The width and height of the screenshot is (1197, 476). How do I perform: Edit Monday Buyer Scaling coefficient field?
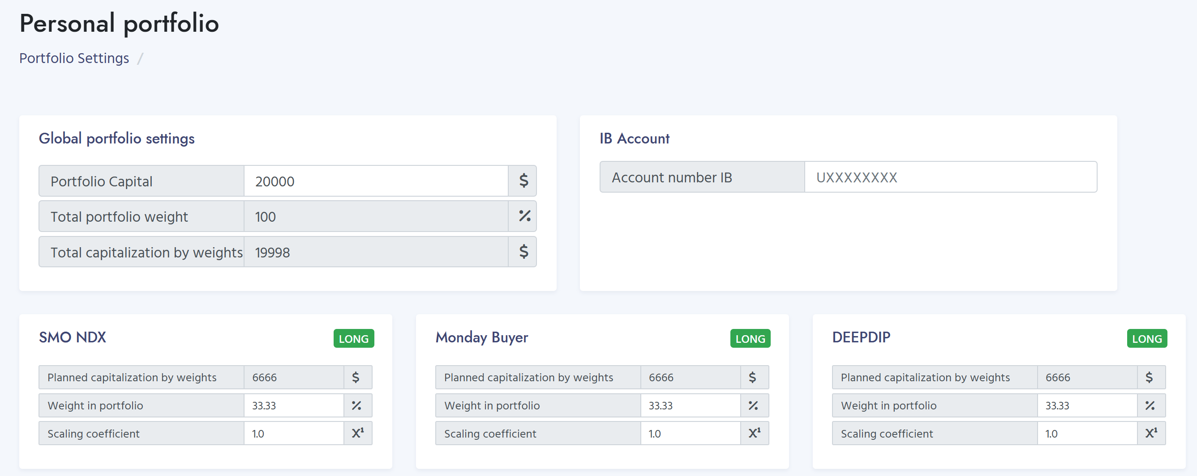[691, 434]
